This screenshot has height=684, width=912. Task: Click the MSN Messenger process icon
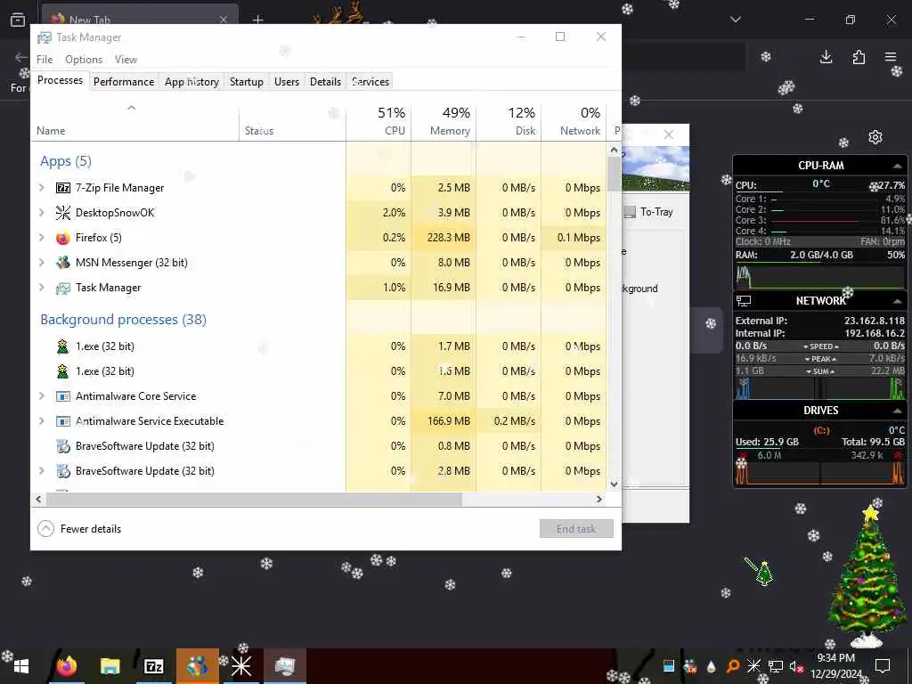pos(63,263)
